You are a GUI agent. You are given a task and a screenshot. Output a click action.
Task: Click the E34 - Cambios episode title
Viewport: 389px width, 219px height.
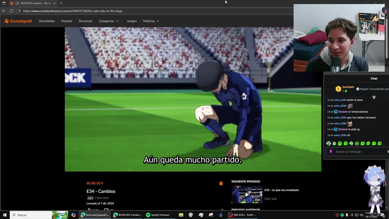[101, 191]
